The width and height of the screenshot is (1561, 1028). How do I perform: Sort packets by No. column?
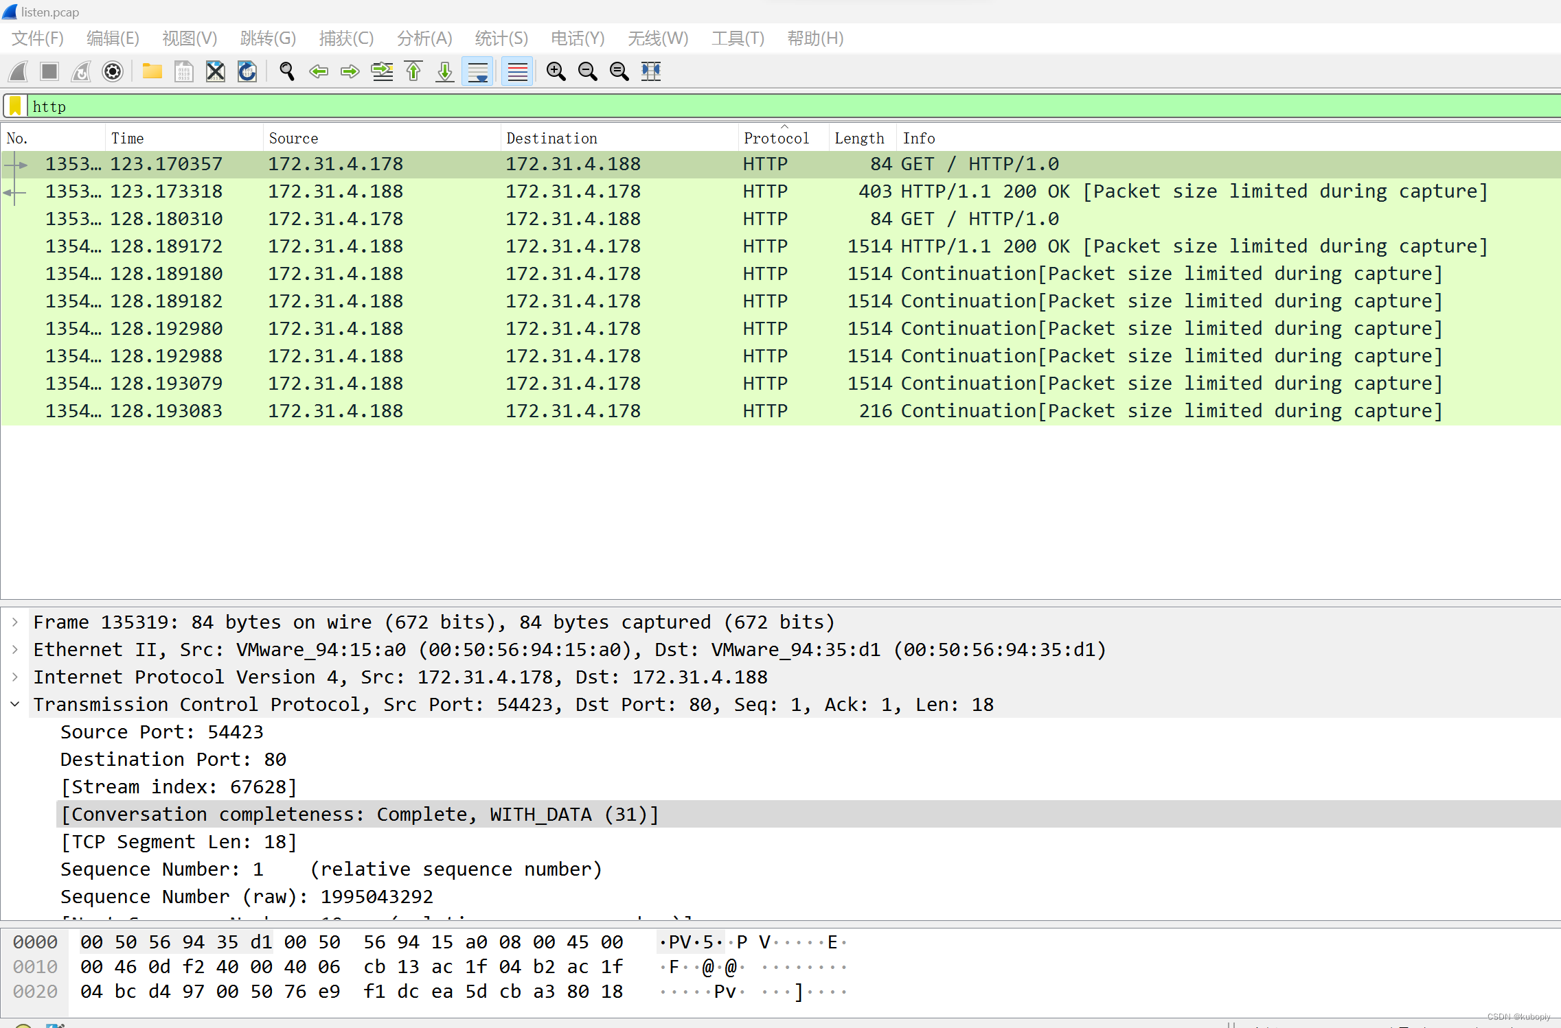(x=54, y=138)
